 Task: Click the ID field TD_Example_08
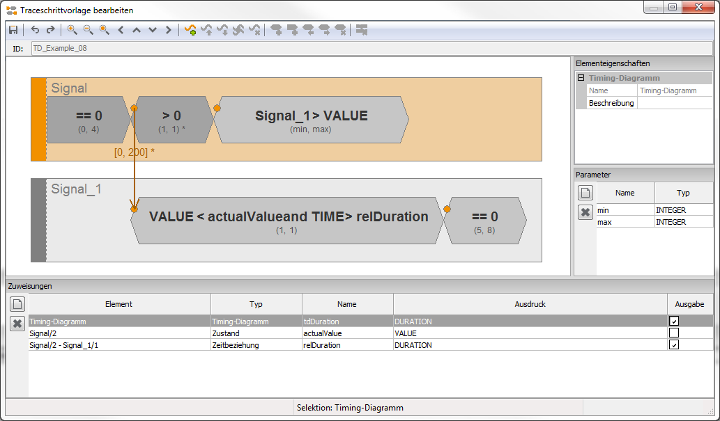pos(372,48)
